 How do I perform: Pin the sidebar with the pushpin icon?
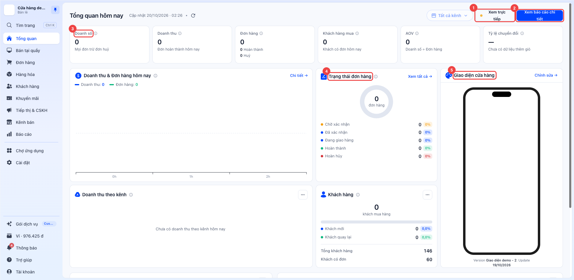click(55, 10)
